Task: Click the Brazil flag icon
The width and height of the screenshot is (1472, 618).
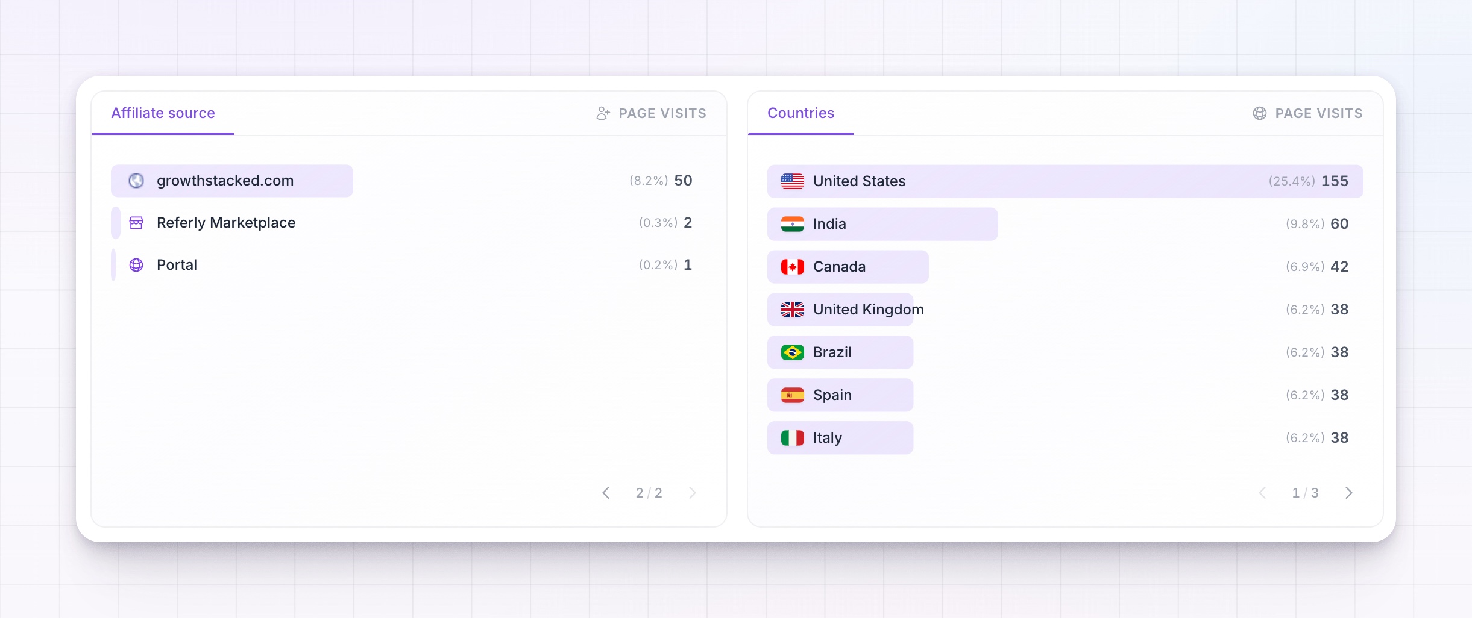Action: tap(792, 352)
